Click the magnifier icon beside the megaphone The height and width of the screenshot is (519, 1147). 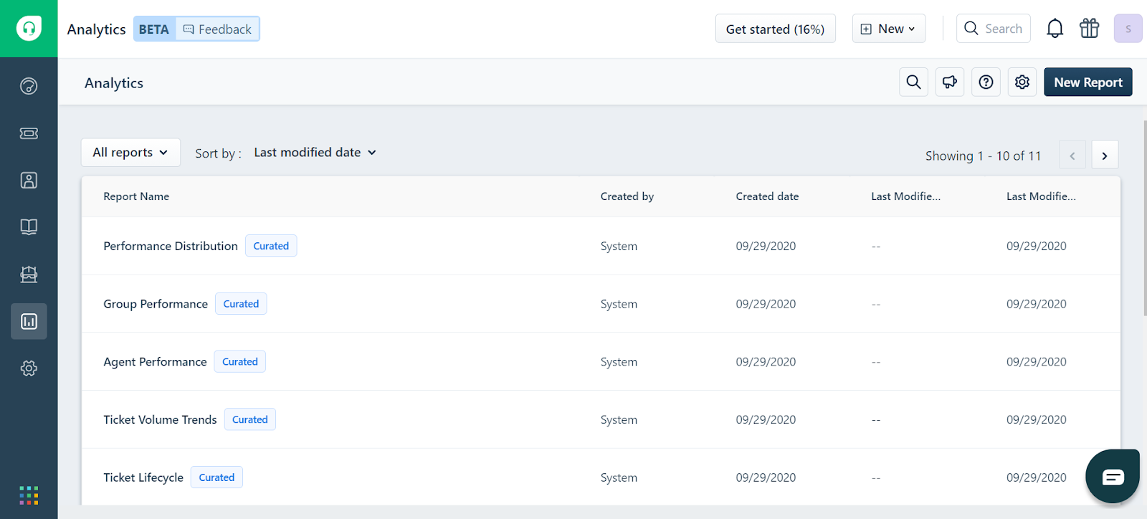[914, 82]
